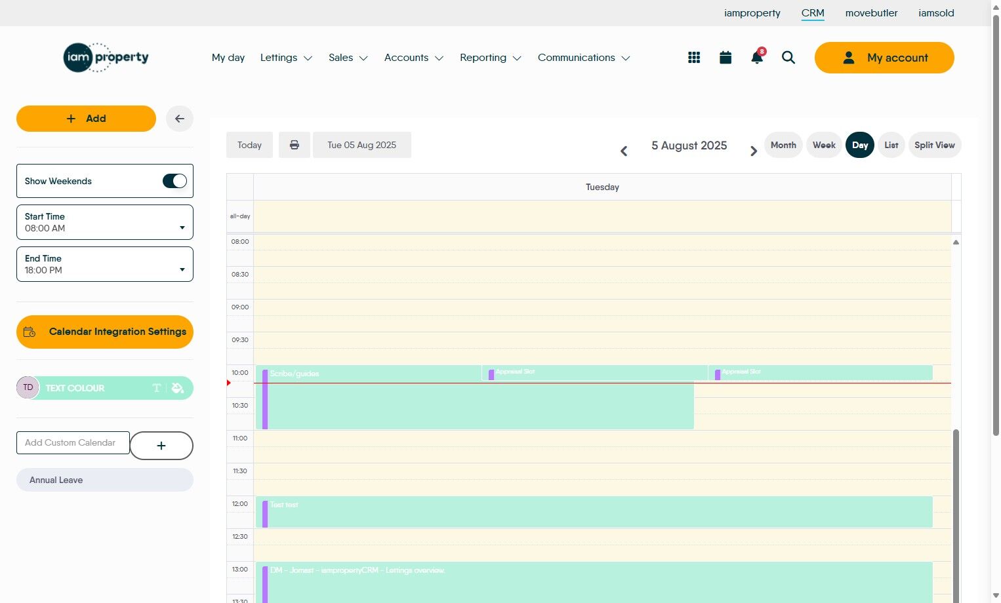The image size is (1001, 603).
Task: Open the Start Time dropdown
Action: (x=105, y=222)
